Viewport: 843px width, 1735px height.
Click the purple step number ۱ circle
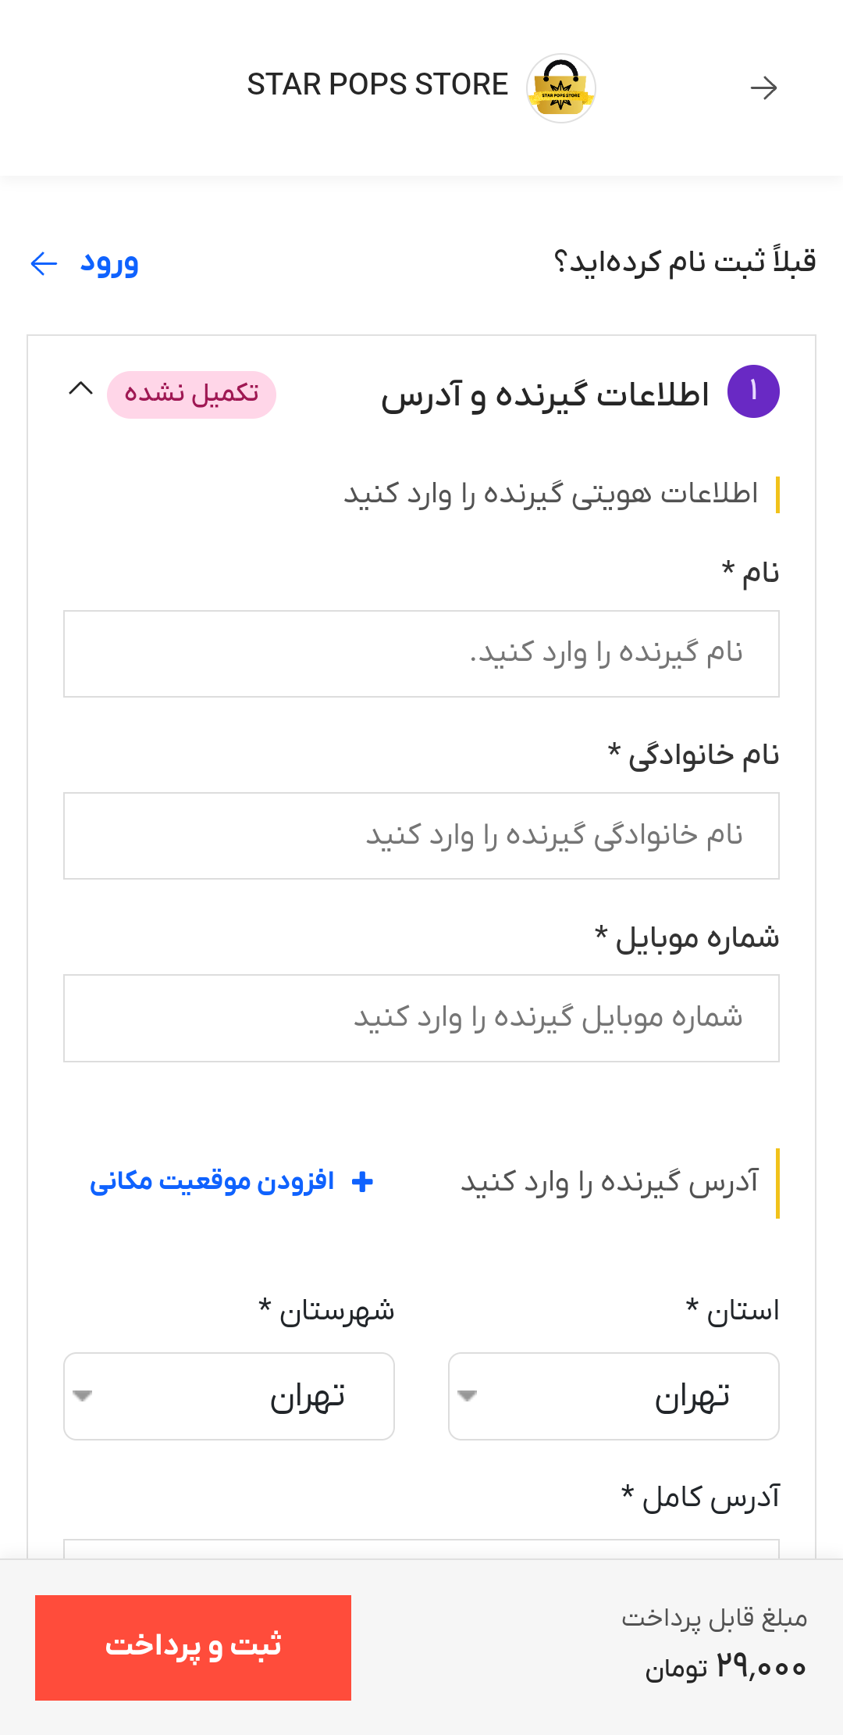pos(753,391)
